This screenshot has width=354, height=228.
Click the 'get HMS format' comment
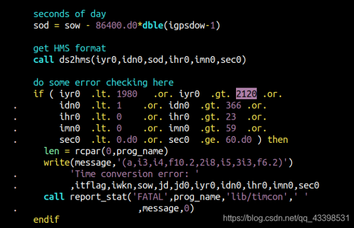click(69, 48)
